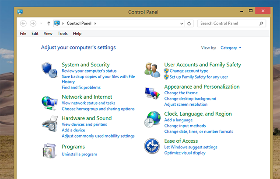This screenshot has width=280, height=179.
Task: Open the Network and Internet globe icon
Action: pyautogui.click(x=48, y=102)
